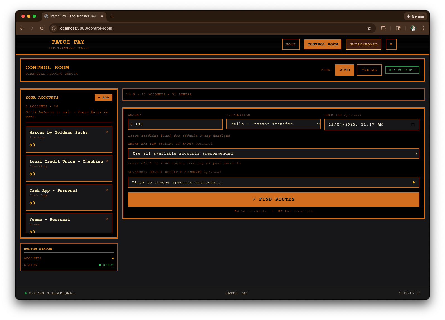Open Chrome three-dot menu

pos(423,28)
